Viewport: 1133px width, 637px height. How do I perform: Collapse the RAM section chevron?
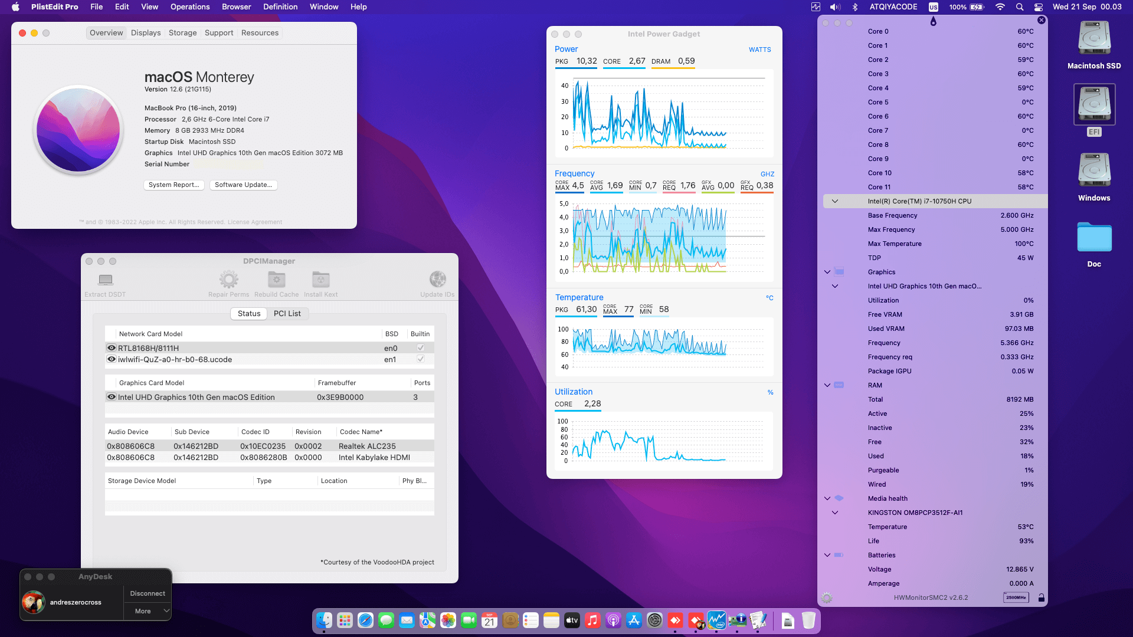tap(827, 385)
